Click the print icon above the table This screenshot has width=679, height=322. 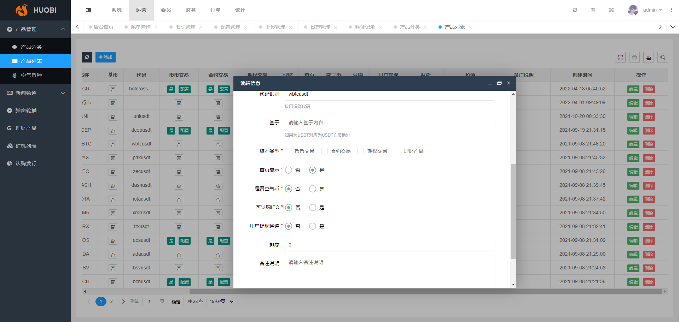click(x=634, y=57)
